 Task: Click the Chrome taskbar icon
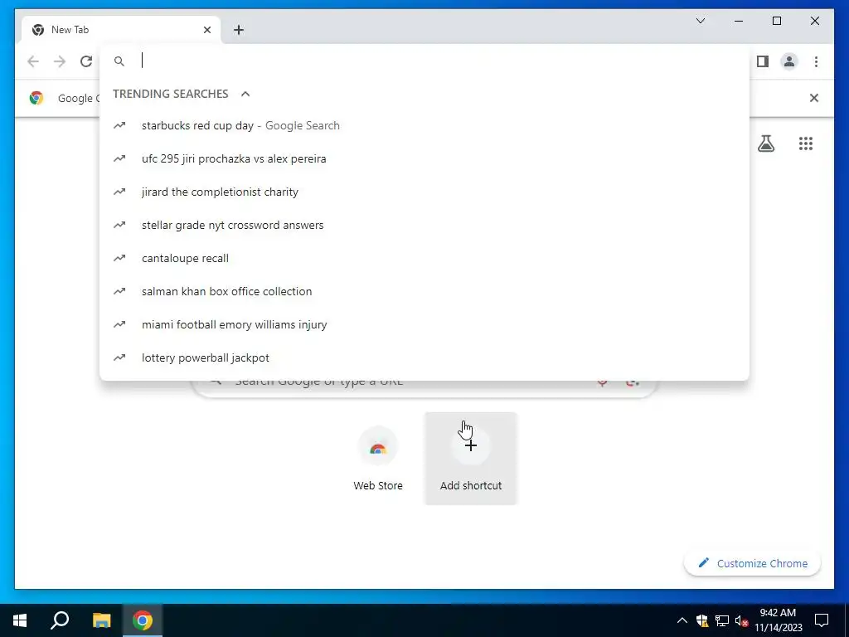[143, 620]
